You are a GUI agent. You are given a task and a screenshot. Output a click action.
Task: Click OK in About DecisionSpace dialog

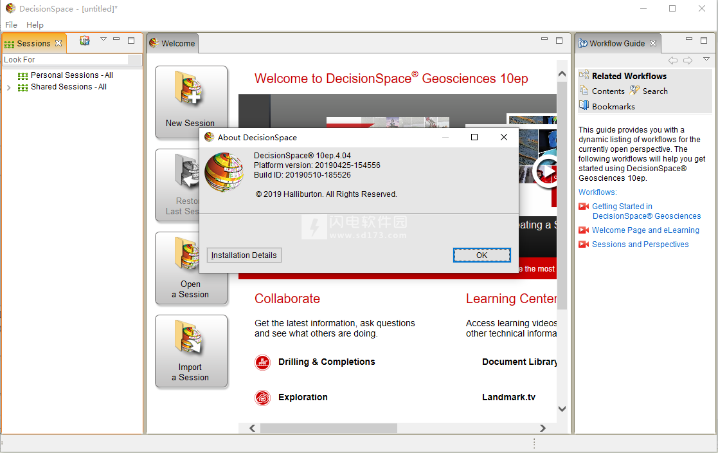481,255
